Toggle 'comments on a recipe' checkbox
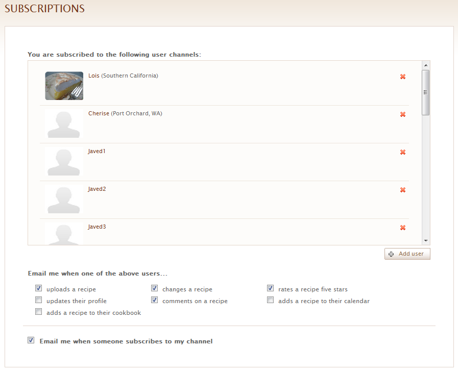Screen dimensions: 458x373 click(x=154, y=300)
